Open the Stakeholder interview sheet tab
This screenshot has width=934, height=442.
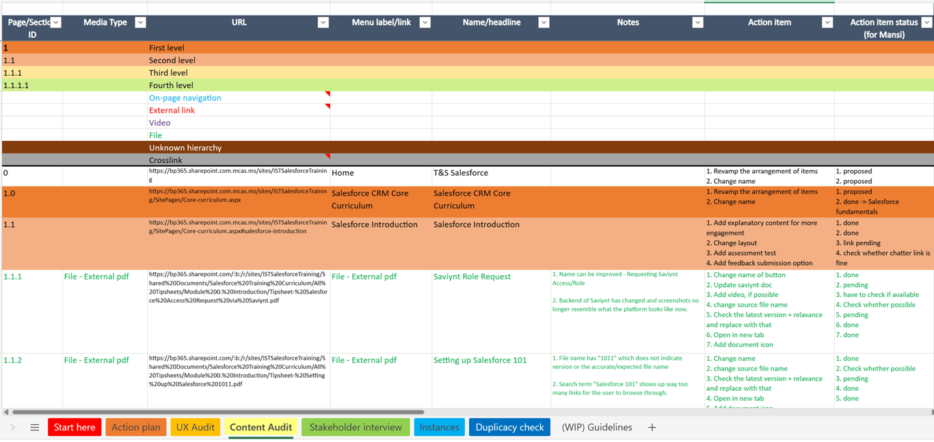click(356, 428)
